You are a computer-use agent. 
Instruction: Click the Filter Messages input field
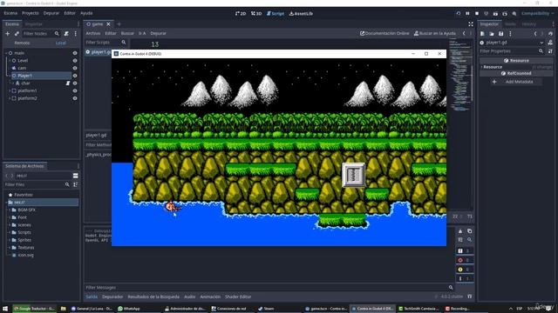click(265, 288)
